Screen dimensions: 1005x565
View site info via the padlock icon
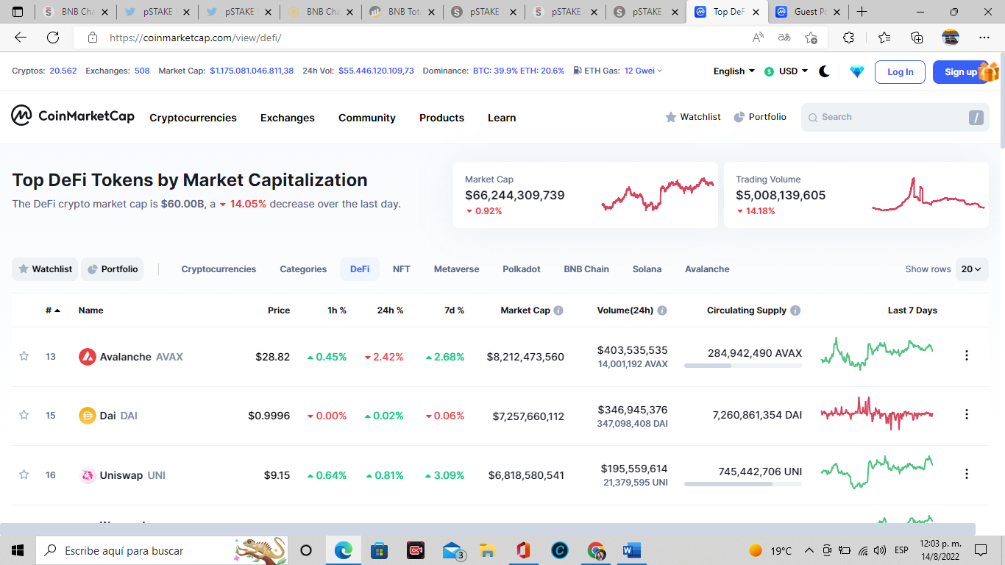tap(92, 38)
